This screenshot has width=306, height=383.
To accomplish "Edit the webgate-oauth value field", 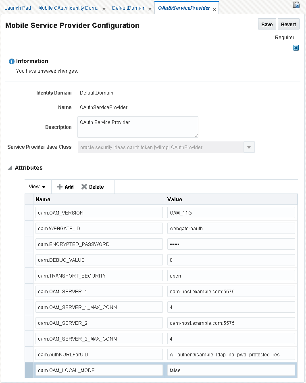I will point(231,228).
